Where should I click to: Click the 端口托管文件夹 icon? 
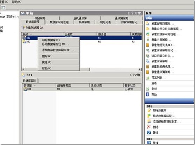coord(148,56)
